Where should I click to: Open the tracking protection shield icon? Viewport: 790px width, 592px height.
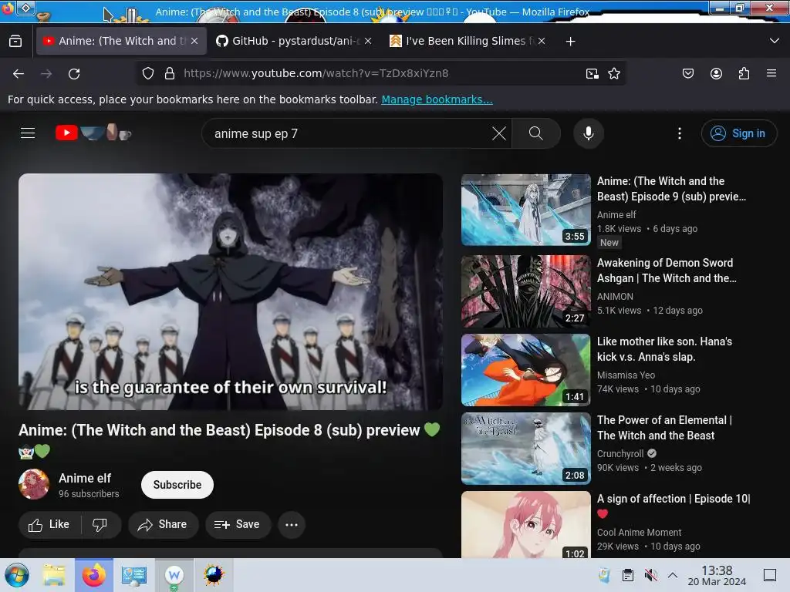147,73
